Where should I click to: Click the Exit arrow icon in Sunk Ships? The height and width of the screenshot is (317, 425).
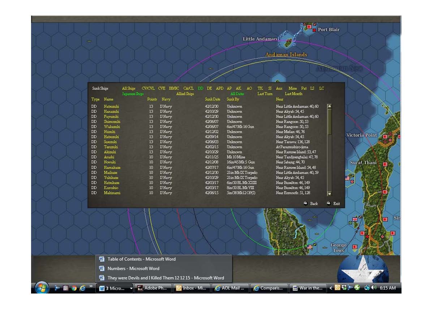click(329, 204)
